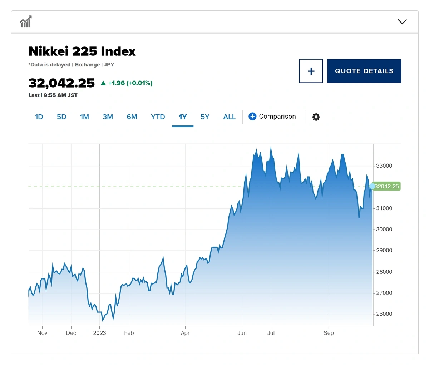Select the 1M time range

(84, 117)
